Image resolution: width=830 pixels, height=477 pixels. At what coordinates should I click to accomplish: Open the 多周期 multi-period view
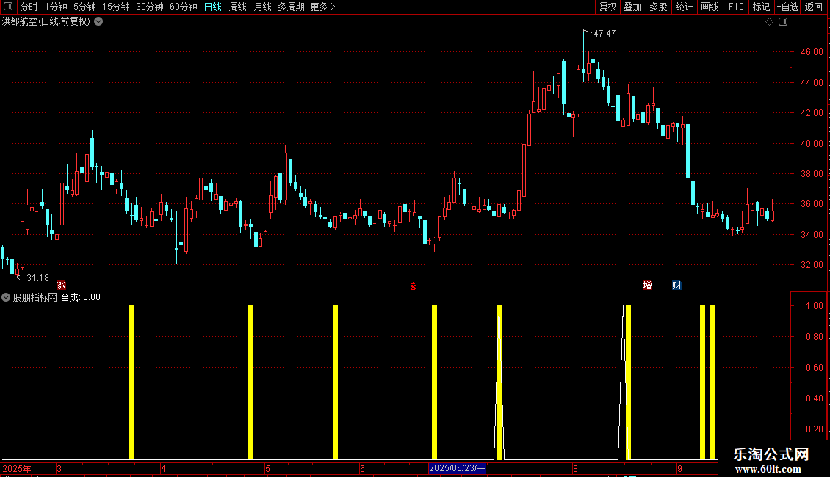(291, 7)
